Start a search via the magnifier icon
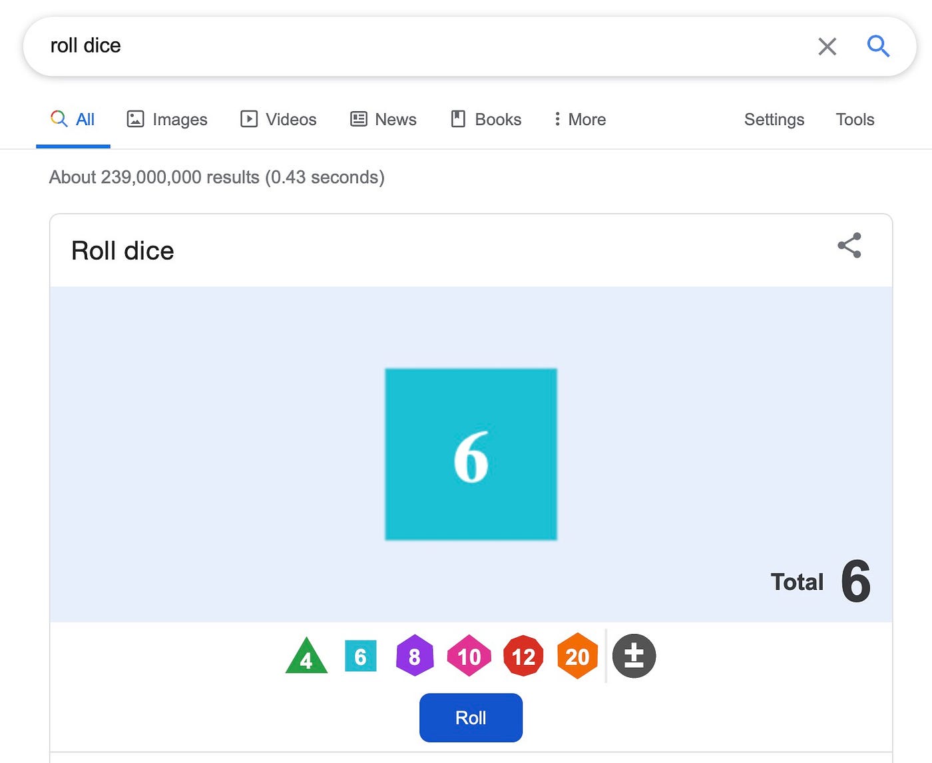 click(878, 47)
